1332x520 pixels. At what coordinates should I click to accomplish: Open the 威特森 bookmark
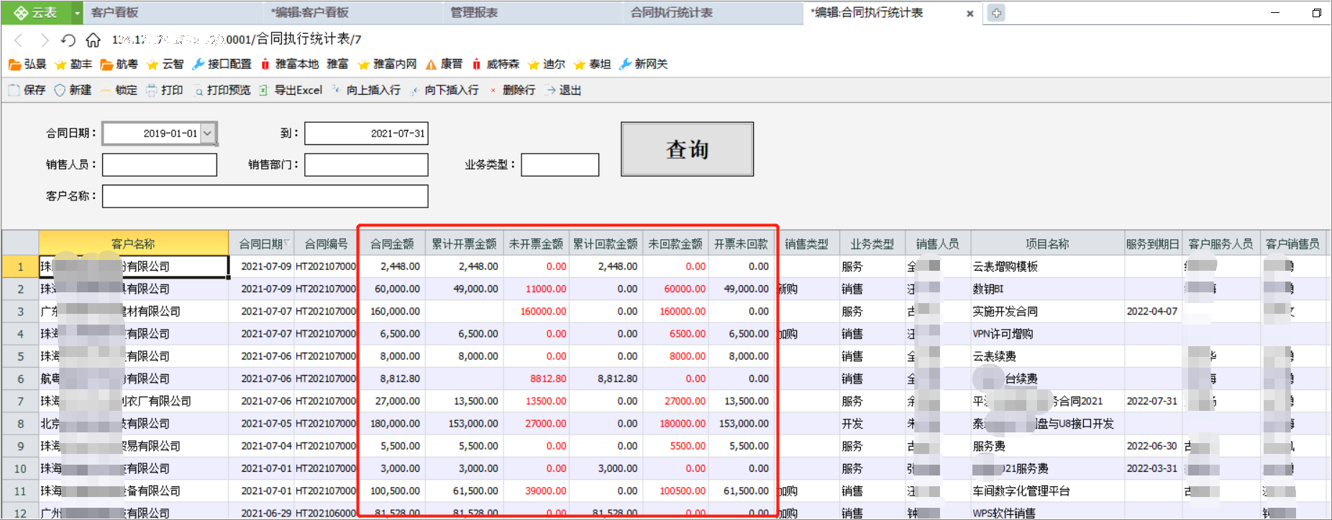click(x=496, y=64)
